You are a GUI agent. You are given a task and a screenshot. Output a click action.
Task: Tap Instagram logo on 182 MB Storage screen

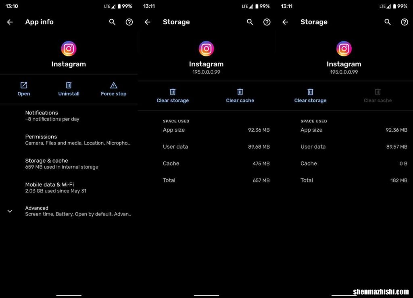click(x=344, y=49)
